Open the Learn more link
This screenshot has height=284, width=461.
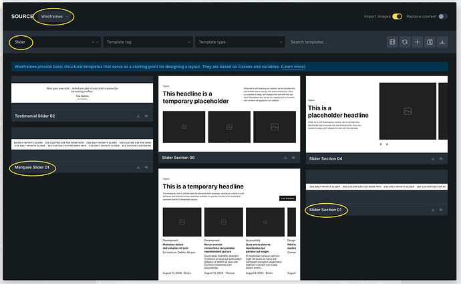tap(293, 67)
